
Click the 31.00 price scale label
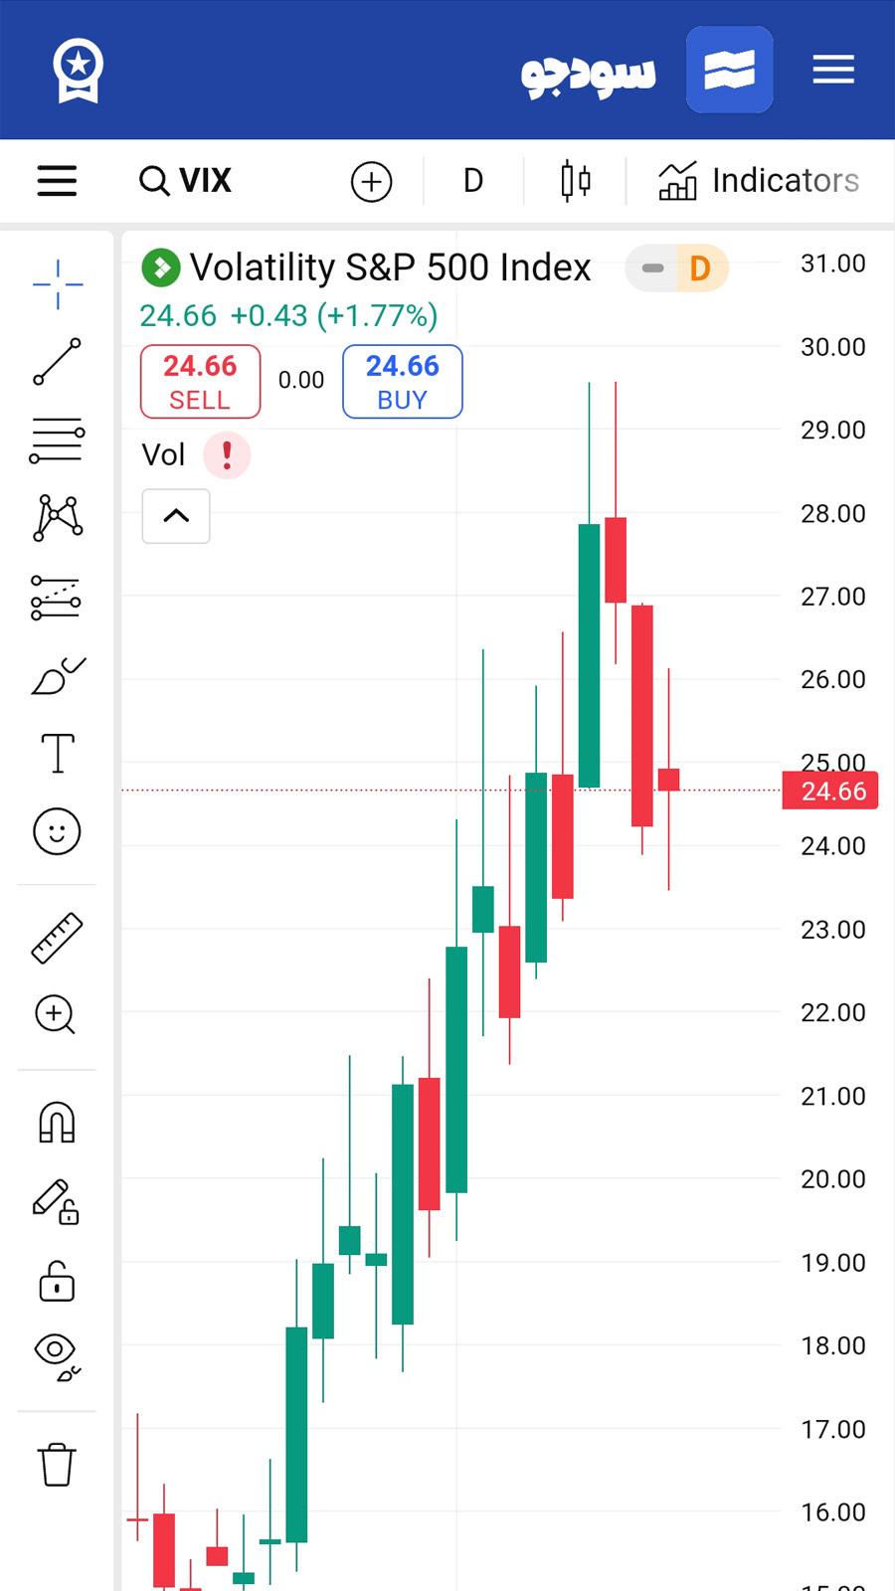click(833, 264)
